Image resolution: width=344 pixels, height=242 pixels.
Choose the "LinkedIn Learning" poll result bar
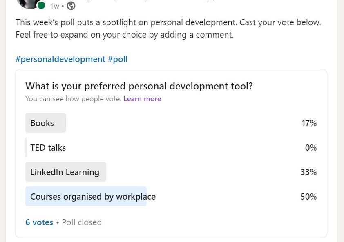coord(65,172)
